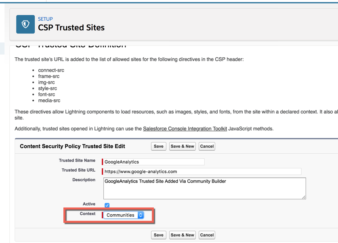Select the frame-src directive text
The height and width of the screenshot is (243, 338).
49,76
